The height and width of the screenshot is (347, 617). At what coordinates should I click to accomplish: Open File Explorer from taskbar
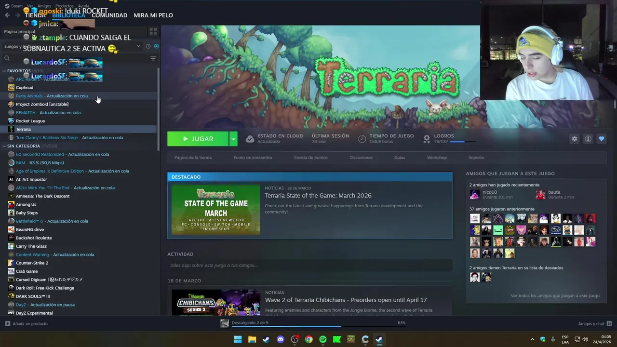click(x=252, y=339)
